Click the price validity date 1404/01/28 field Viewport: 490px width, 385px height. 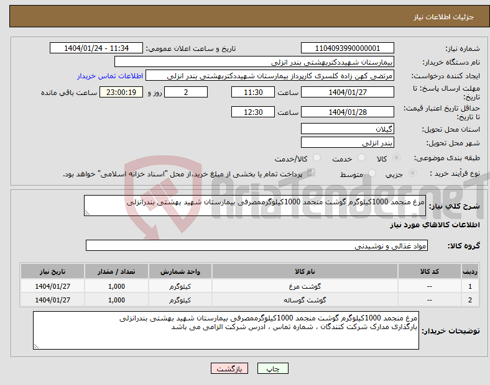[x=347, y=112]
